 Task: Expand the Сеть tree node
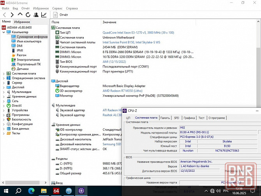4,101
